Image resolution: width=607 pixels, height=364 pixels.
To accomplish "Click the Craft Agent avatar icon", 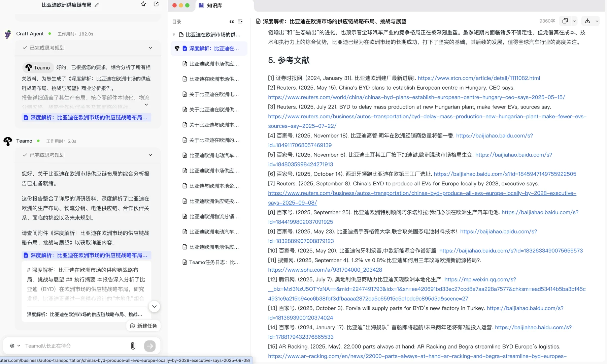I will [7, 34].
